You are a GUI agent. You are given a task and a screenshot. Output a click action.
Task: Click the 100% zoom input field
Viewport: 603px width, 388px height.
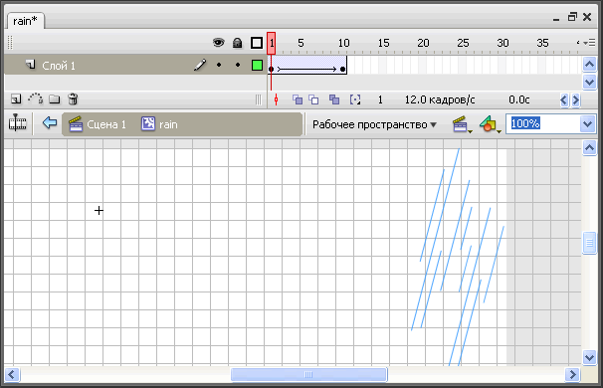tap(542, 123)
